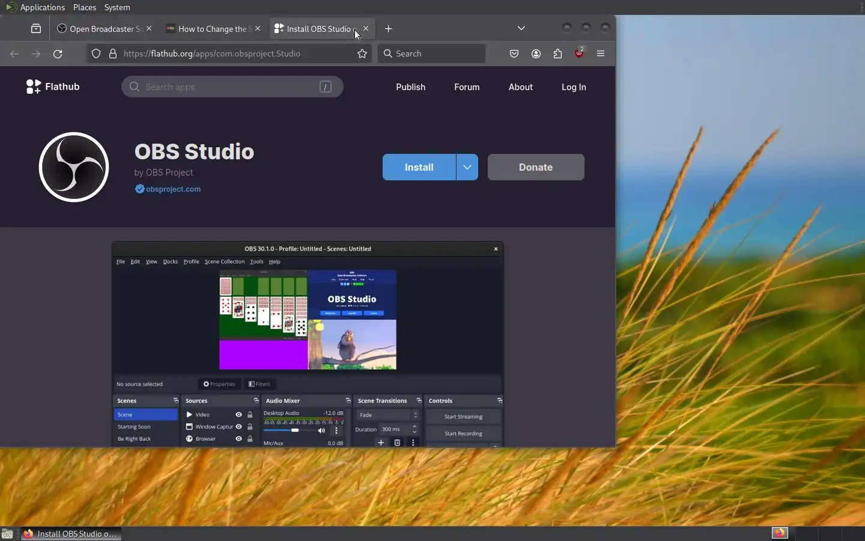The height and width of the screenshot is (541, 865).
Task: Click Log In on Flathub
Action: tap(574, 87)
